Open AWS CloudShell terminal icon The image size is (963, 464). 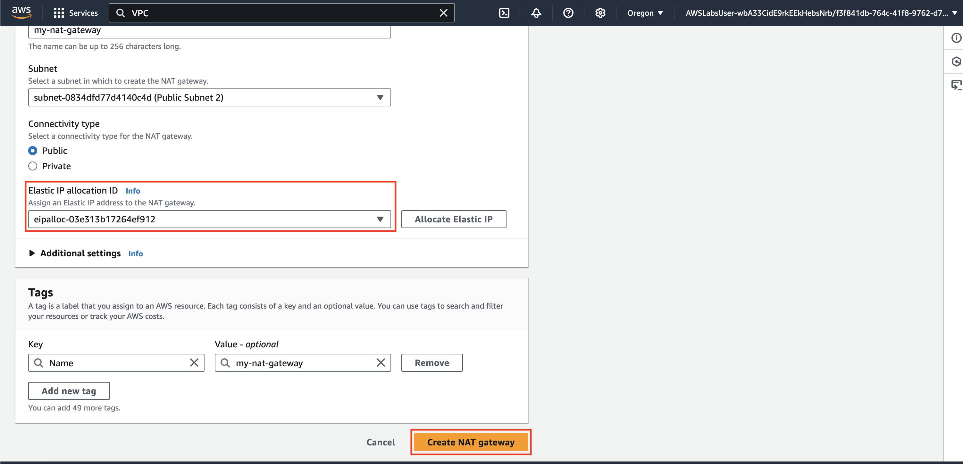504,13
